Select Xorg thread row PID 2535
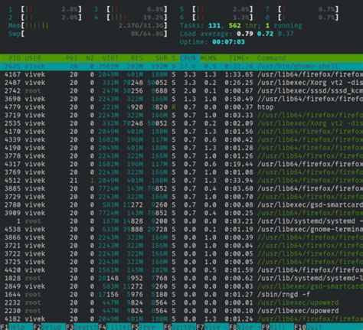This screenshot has height=330, width=363. 181,123
